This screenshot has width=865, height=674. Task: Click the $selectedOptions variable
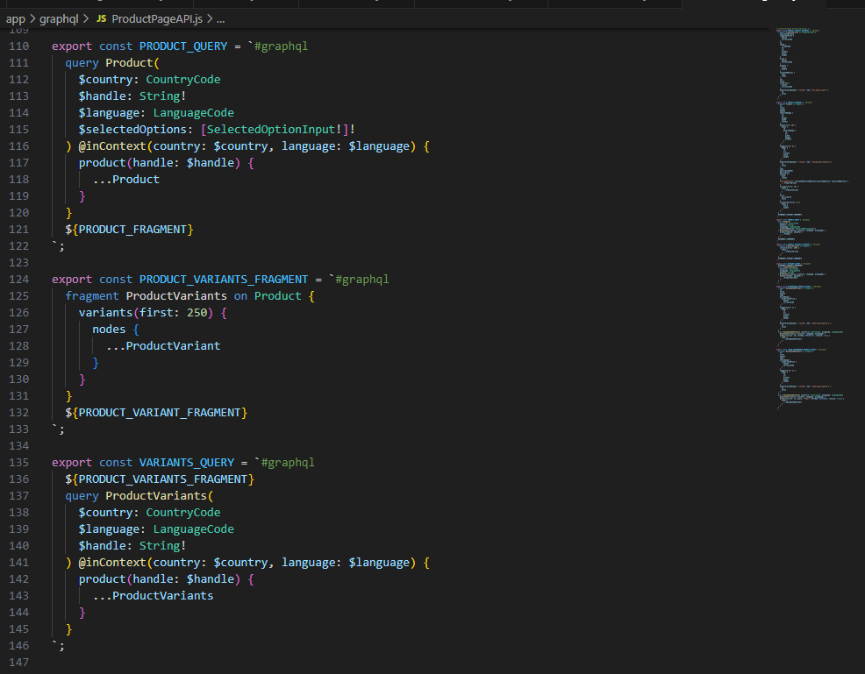[x=132, y=130]
